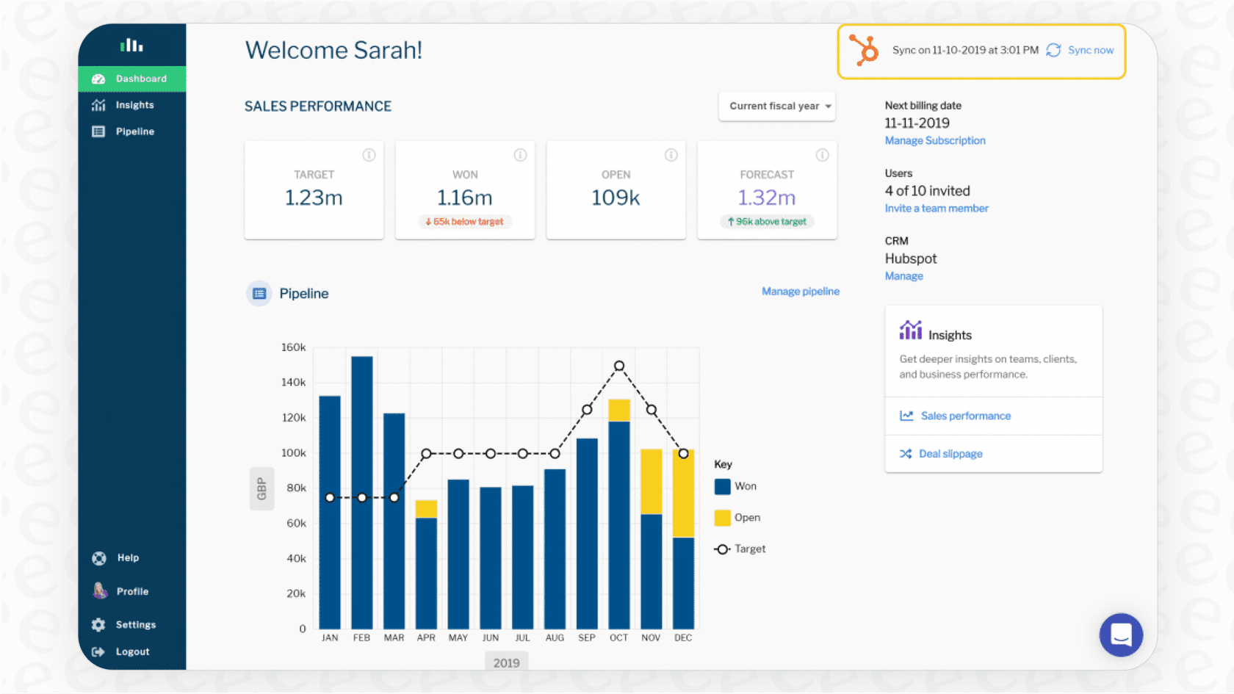
Task: View info tooltip on the FORECAST card
Action: 822,155
